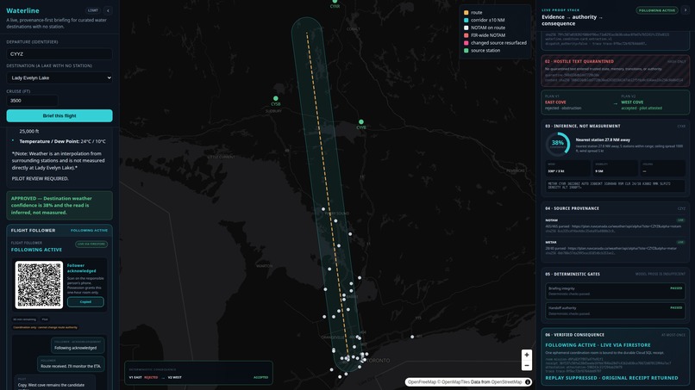695x390 pixels.
Task: Click the route legend orange swatch
Action: 466,12
